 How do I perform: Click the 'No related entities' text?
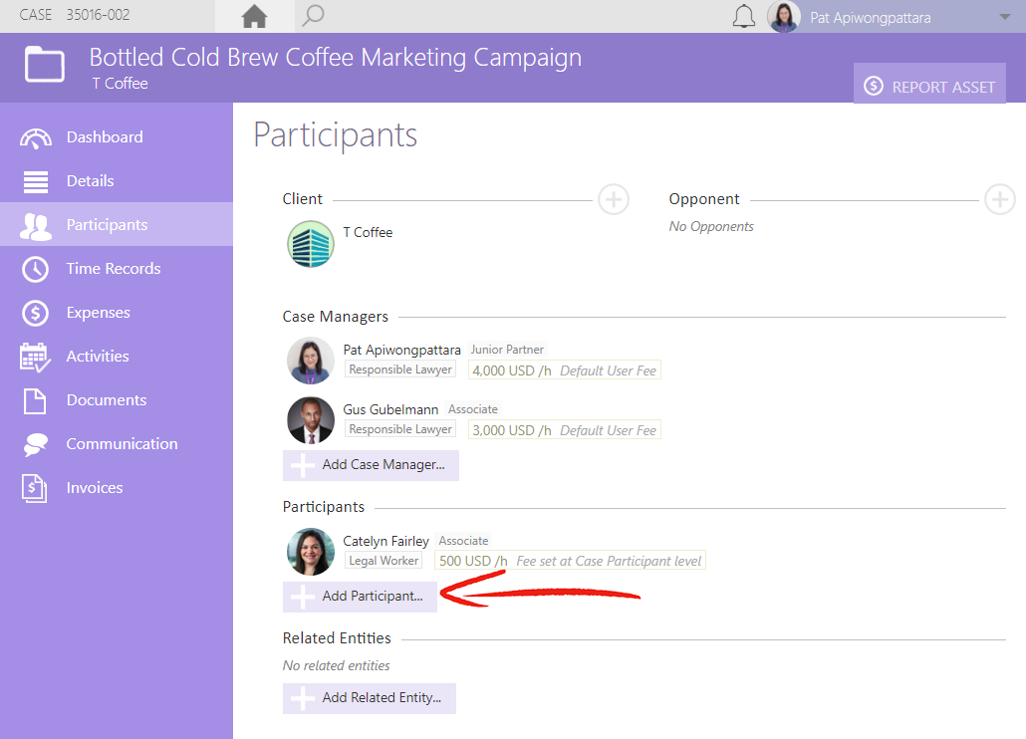(337, 665)
